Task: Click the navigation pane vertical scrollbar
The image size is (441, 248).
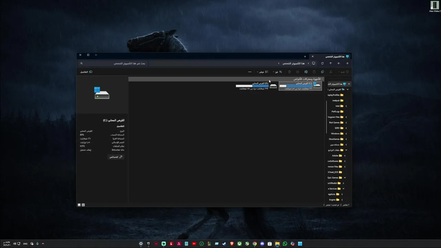Action: (326, 117)
